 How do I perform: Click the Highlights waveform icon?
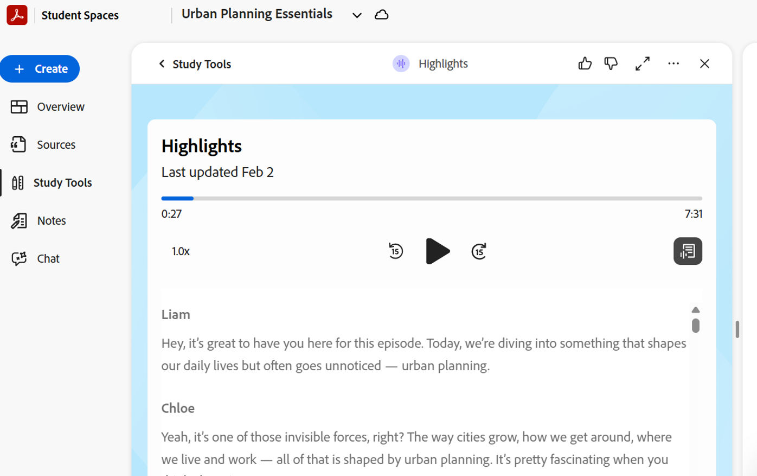point(401,64)
